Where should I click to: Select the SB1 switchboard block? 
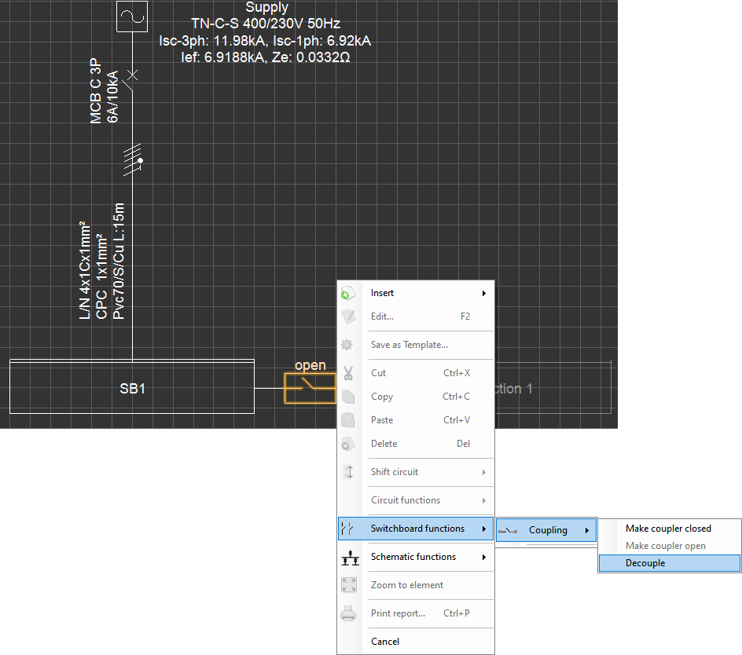point(132,387)
